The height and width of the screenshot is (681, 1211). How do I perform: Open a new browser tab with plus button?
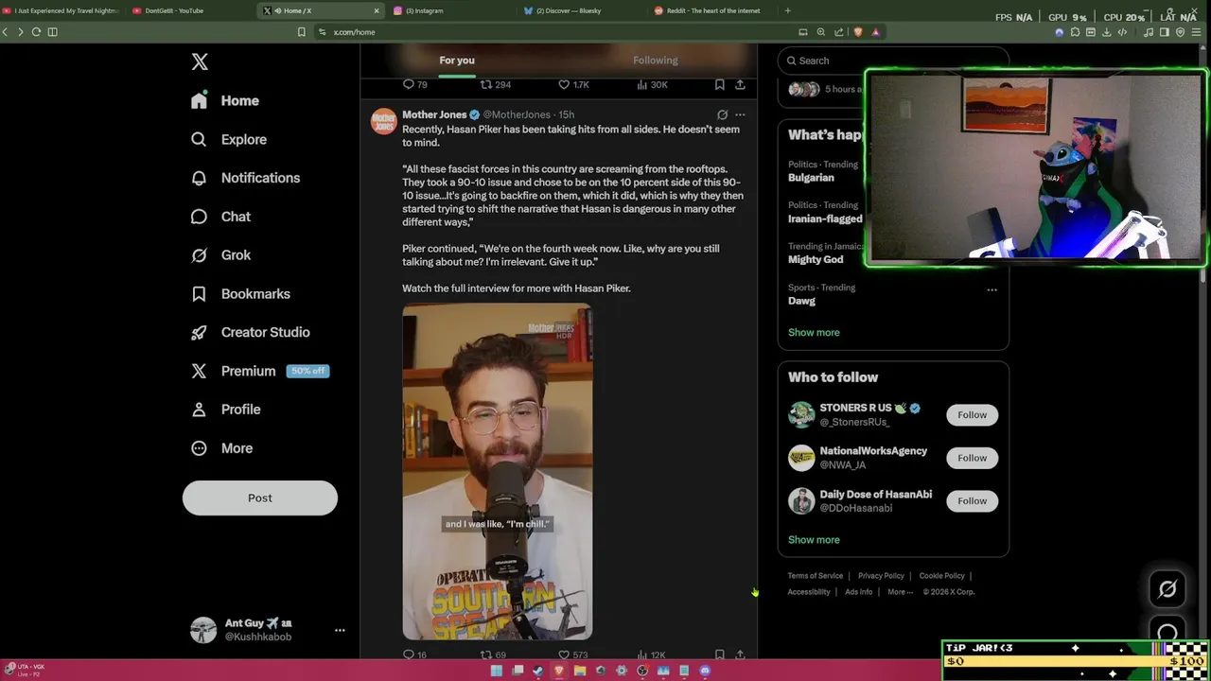(x=788, y=10)
